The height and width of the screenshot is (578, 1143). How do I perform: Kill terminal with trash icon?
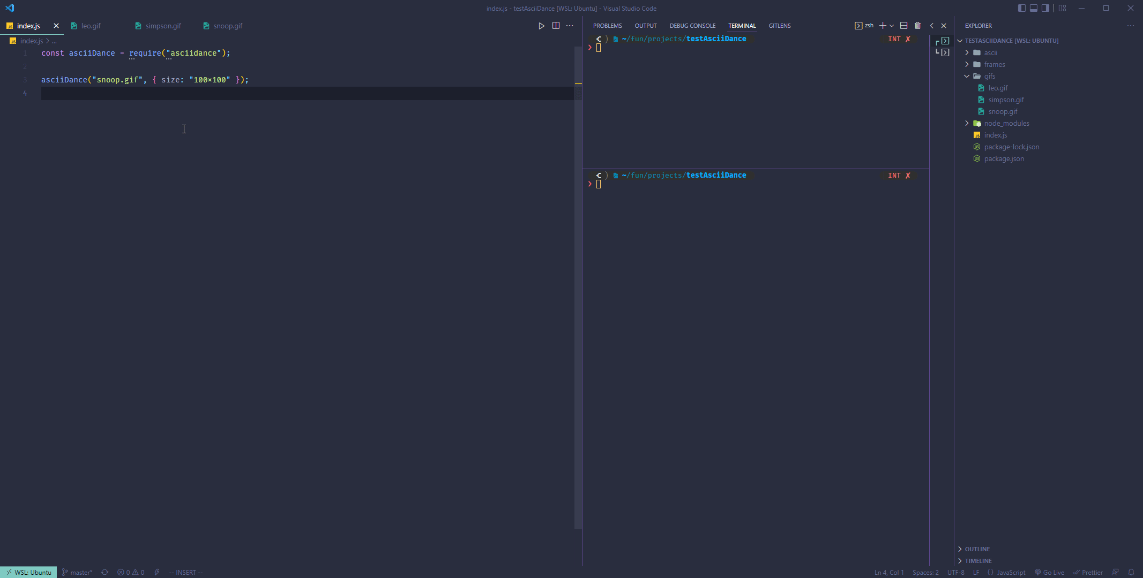pyautogui.click(x=917, y=26)
